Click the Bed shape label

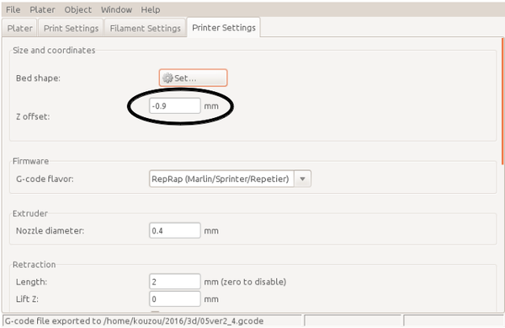click(x=38, y=78)
